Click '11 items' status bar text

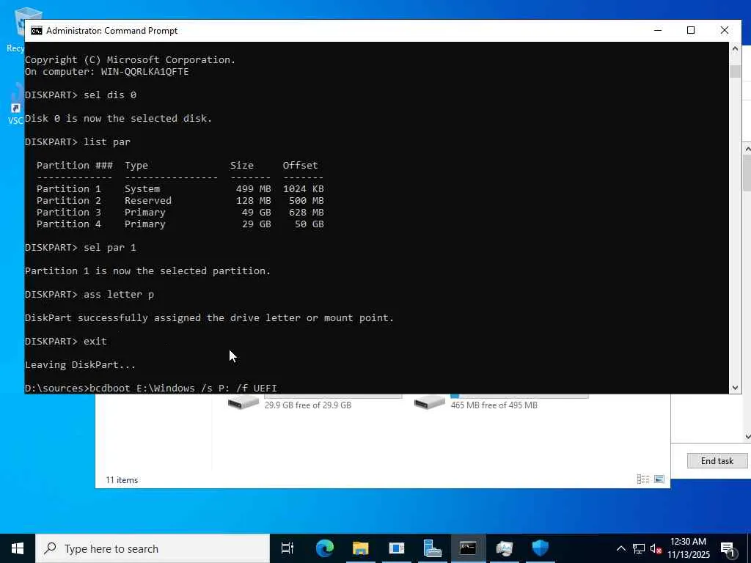[x=122, y=479]
